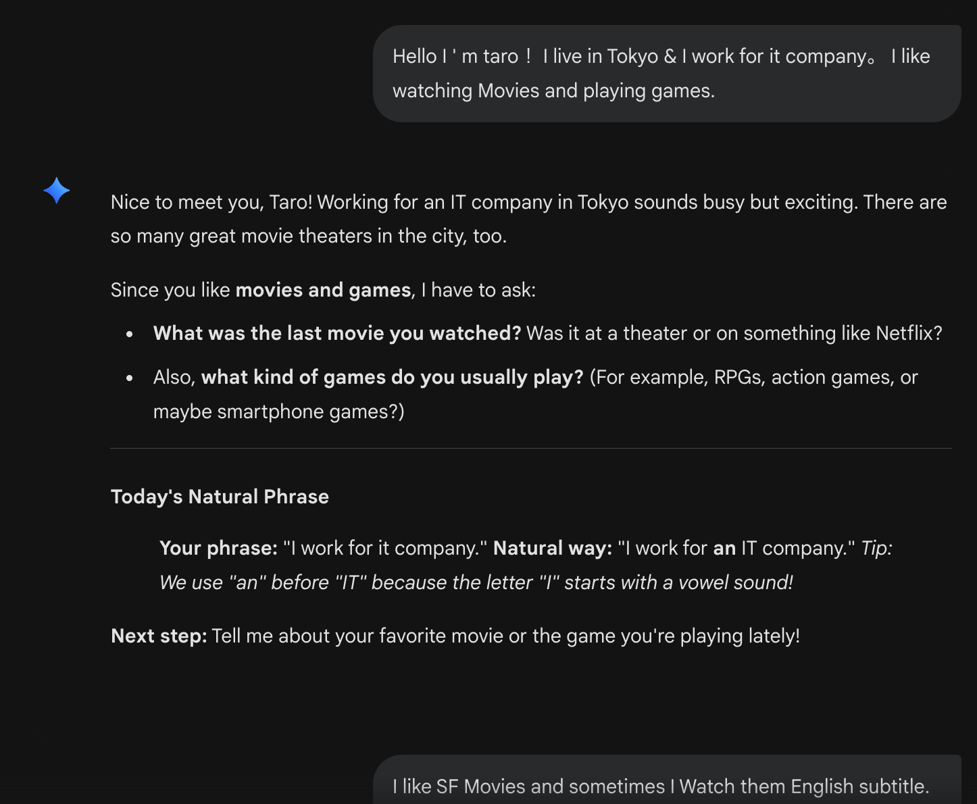Click the bold 'Your phrase:' label
The height and width of the screenshot is (804, 977).
[x=218, y=548]
